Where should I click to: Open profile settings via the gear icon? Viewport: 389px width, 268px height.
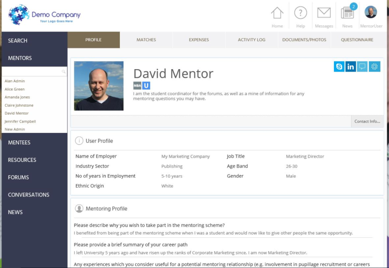click(374, 66)
